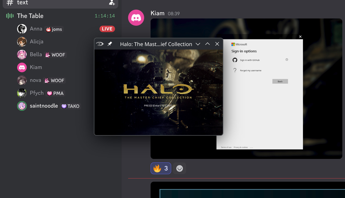Click the WOOF tag next to nova
This screenshot has height=198, width=345.
55,81
